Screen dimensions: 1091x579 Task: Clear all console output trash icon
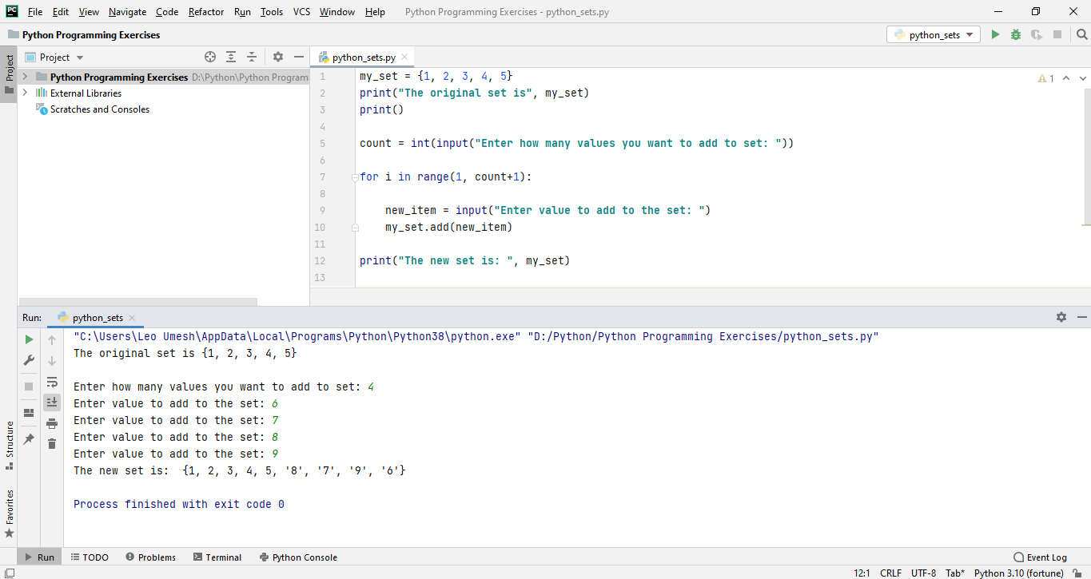(x=52, y=443)
